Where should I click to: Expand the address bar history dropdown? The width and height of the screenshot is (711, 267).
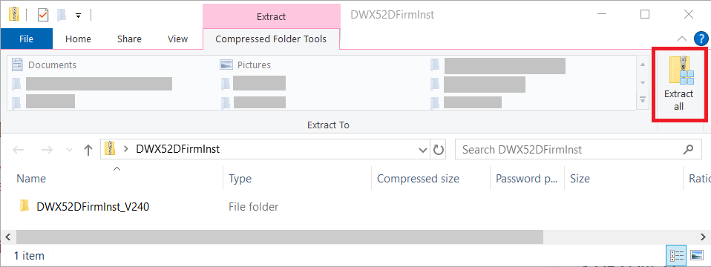pos(423,150)
